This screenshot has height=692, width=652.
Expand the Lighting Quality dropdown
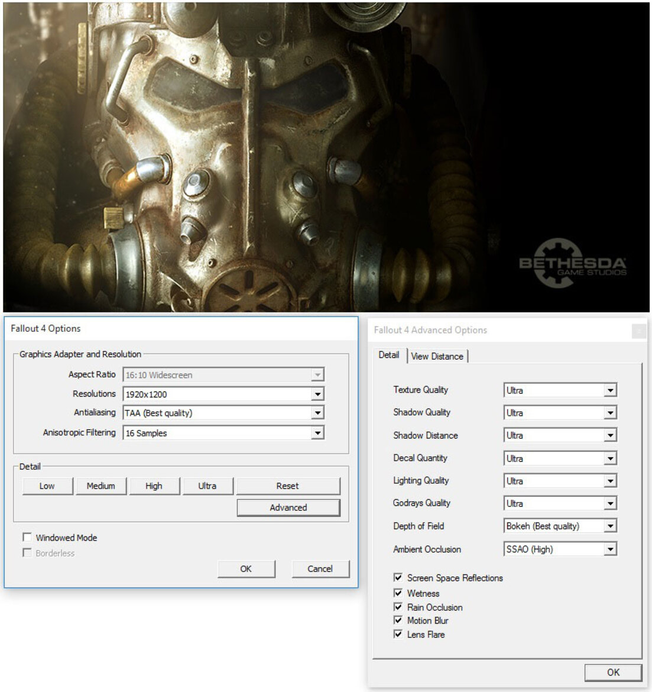560,481
